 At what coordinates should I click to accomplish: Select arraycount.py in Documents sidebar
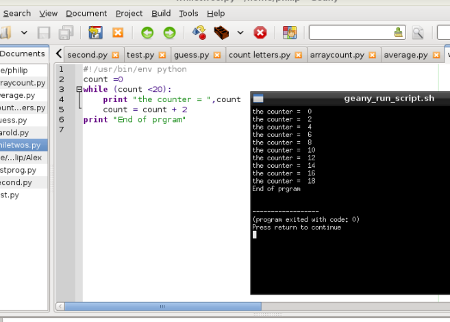pos(23,83)
